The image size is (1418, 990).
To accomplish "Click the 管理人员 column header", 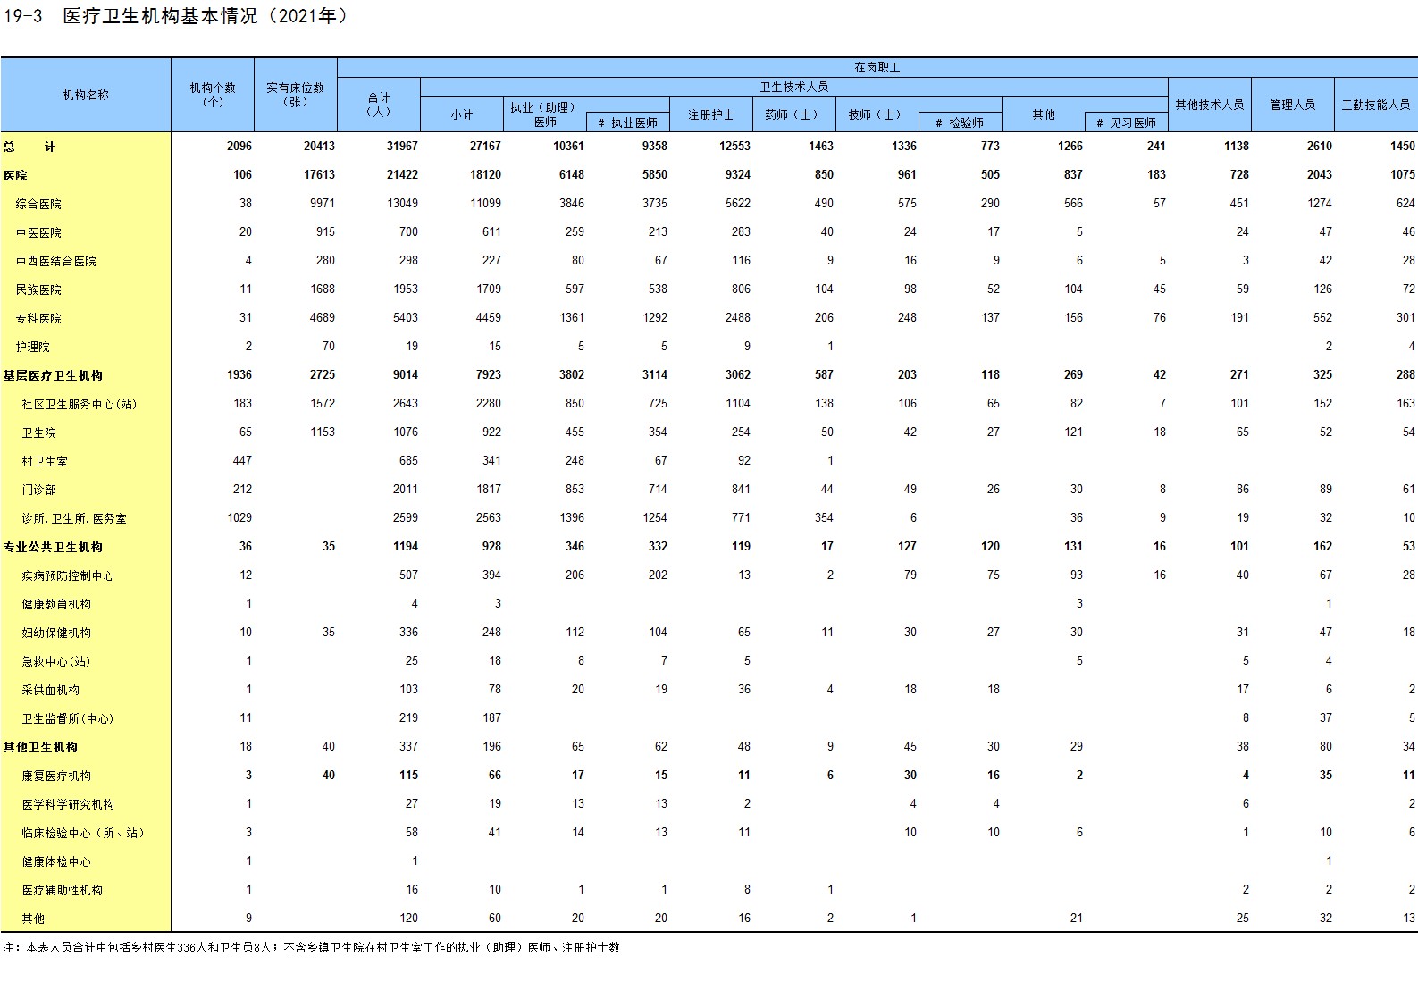I will pos(1292,105).
